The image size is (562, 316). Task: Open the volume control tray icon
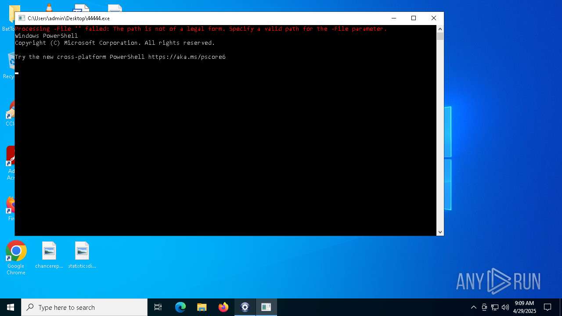505,307
